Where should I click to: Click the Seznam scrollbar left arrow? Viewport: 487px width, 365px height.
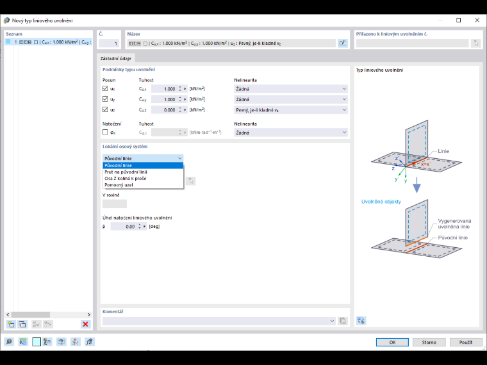tap(8, 314)
